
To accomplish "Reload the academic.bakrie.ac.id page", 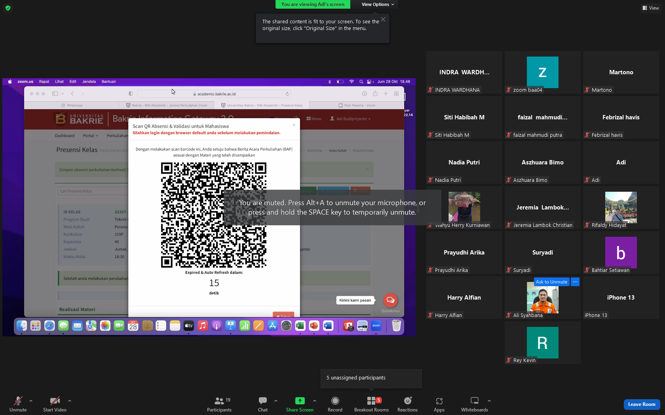I will coord(287,94).
